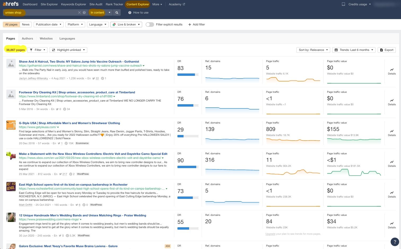Click author Jaclyn Jeffrey-Wilensky
The image size is (401, 249).
point(33,78)
